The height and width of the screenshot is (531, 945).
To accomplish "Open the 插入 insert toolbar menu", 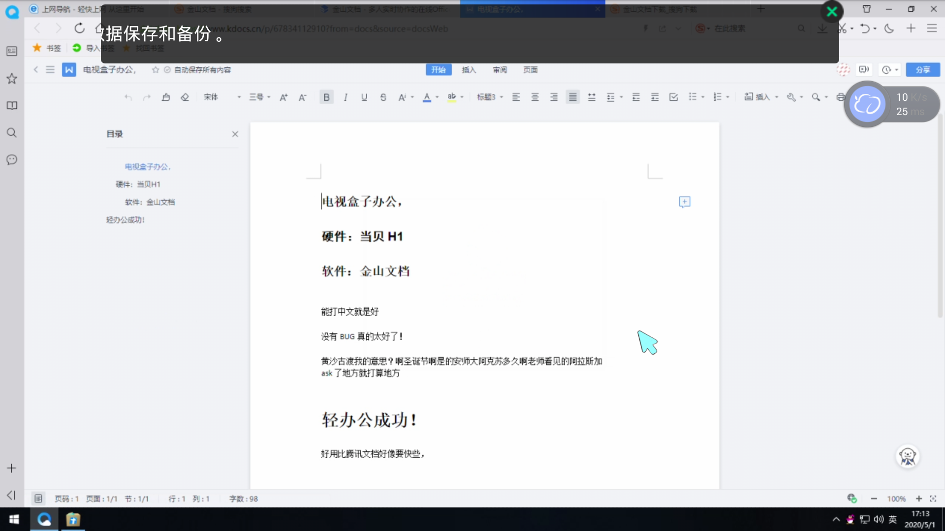I will click(761, 97).
